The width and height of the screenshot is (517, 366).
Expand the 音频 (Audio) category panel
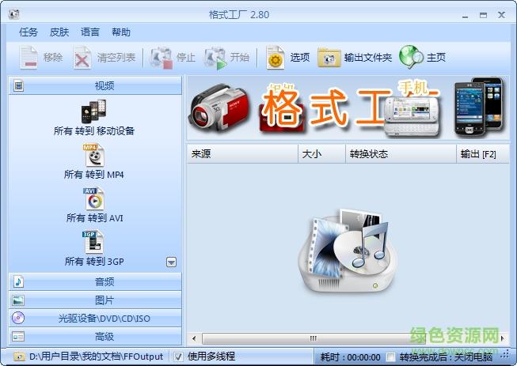click(95, 281)
